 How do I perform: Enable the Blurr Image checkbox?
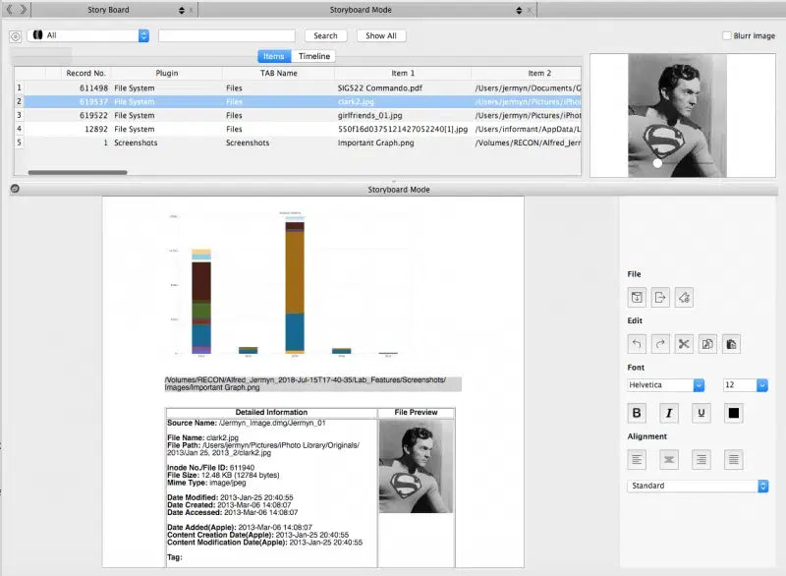726,35
